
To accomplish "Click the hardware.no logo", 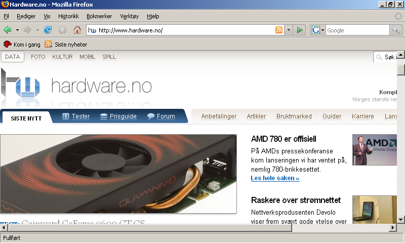I will 76,86.
